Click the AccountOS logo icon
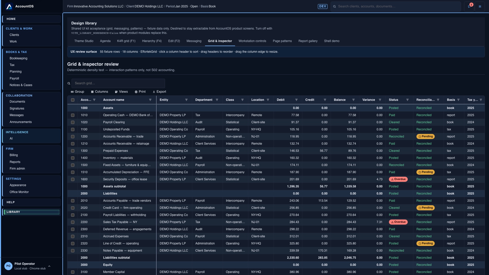Screen dimensions: 489x275 click(x=9, y=6)
